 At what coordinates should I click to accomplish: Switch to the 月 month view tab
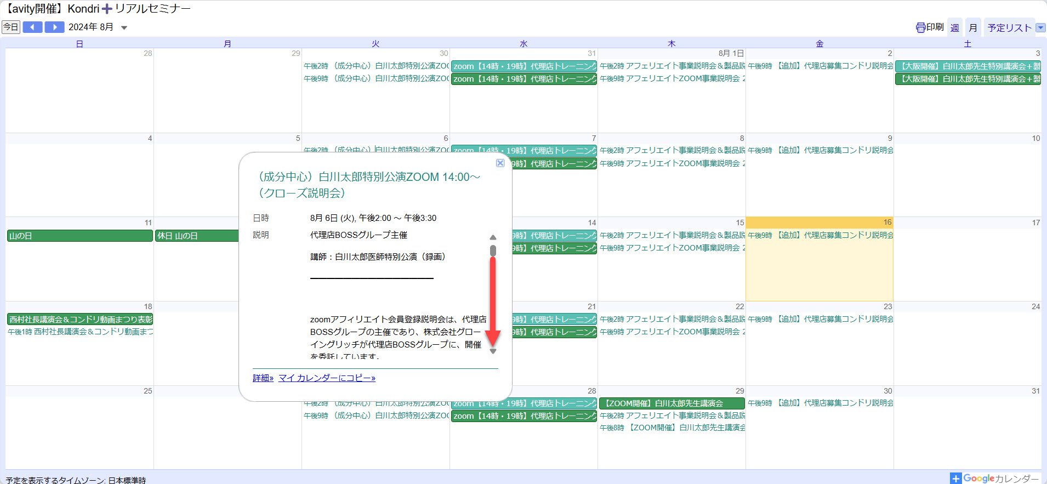coord(973,27)
